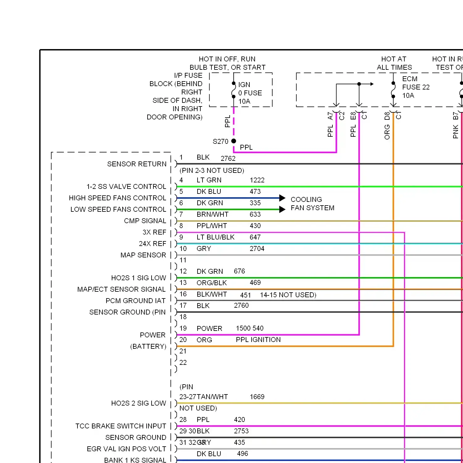The width and height of the screenshot is (463, 463).
Task: Click circuit number "496"
Action: click(x=243, y=453)
